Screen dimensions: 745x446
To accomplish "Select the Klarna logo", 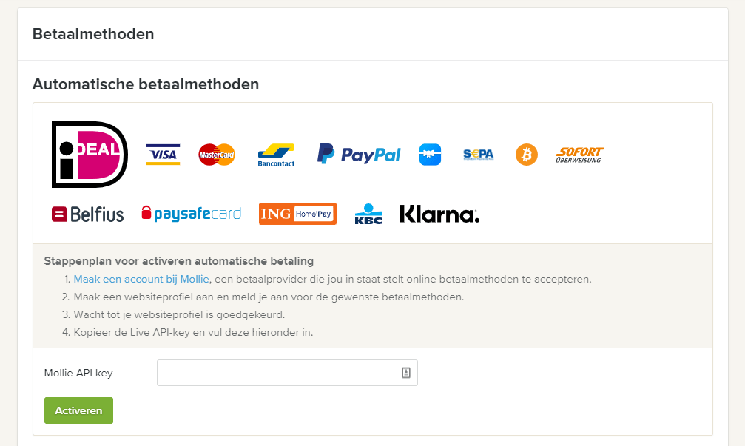I will [439, 214].
